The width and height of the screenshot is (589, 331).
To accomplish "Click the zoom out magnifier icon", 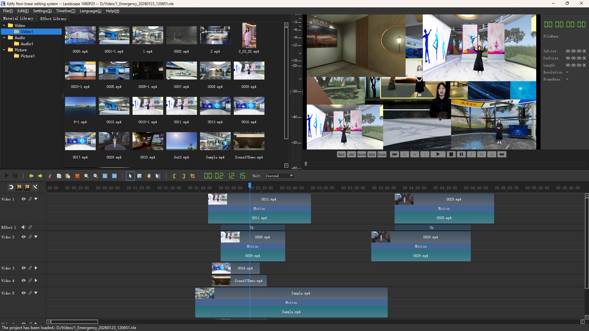I will click(x=87, y=176).
